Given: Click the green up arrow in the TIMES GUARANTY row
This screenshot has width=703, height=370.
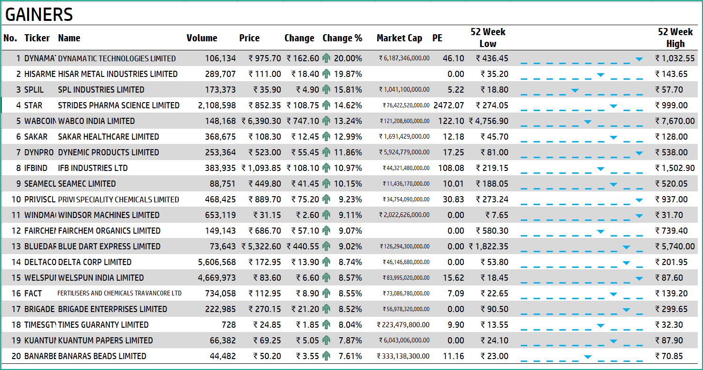Looking at the screenshot, I should click(x=326, y=324).
